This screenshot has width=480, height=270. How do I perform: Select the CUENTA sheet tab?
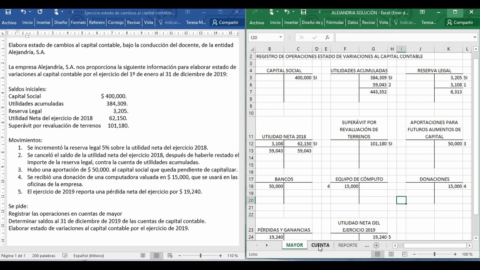(x=320, y=245)
